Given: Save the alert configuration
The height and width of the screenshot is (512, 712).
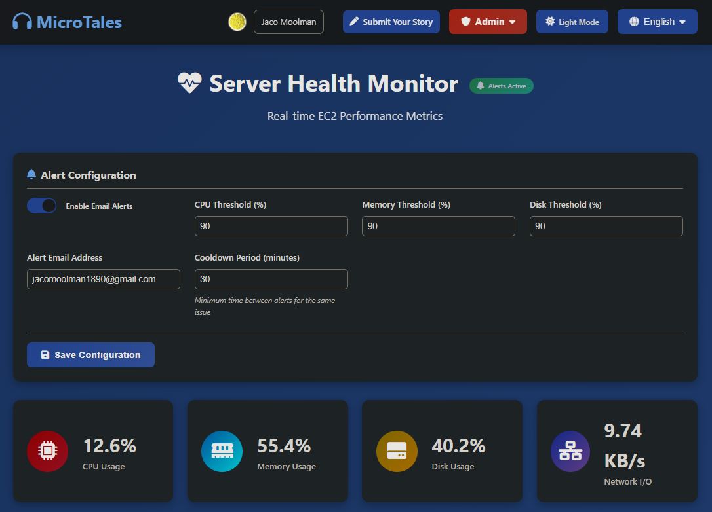Looking at the screenshot, I should pos(90,355).
